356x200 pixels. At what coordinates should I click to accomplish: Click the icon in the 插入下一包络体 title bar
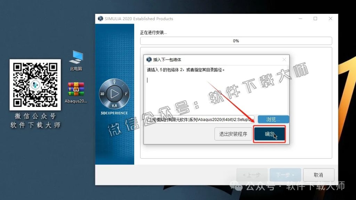click(149, 59)
